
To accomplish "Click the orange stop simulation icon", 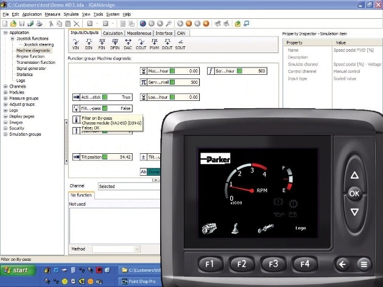I will click(206, 24).
